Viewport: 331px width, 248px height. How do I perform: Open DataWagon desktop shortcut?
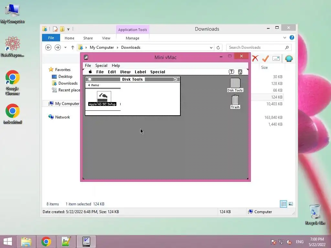(x=13, y=47)
